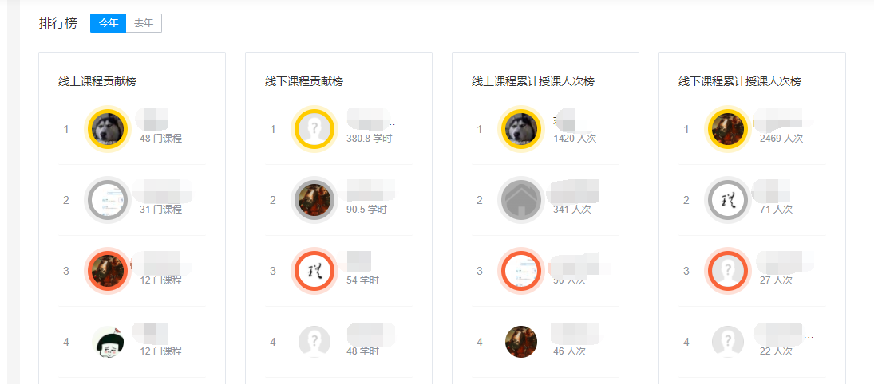
Task: Click the 线下课程累计授课人次榜 card title
Action: tap(740, 82)
